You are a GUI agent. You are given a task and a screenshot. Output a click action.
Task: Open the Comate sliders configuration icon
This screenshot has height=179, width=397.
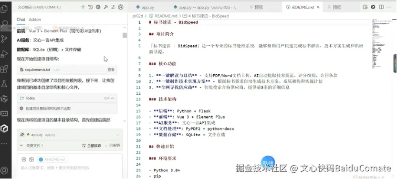(113, 7)
